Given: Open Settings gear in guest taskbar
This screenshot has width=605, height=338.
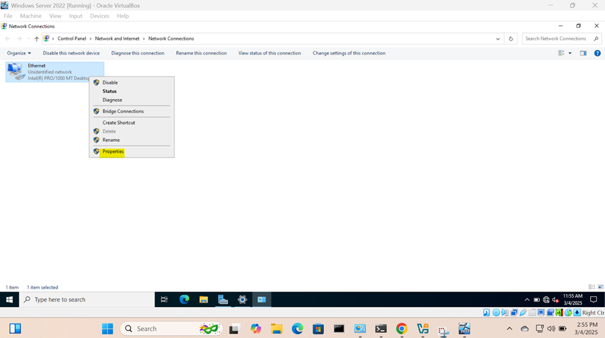Looking at the screenshot, I should [x=242, y=300].
